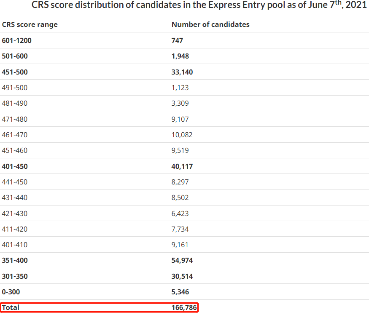The width and height of the screenshot is (369, 315).
Task: Click the 747 candidates value
Action: pyautogui.click(x=177, y=40)
